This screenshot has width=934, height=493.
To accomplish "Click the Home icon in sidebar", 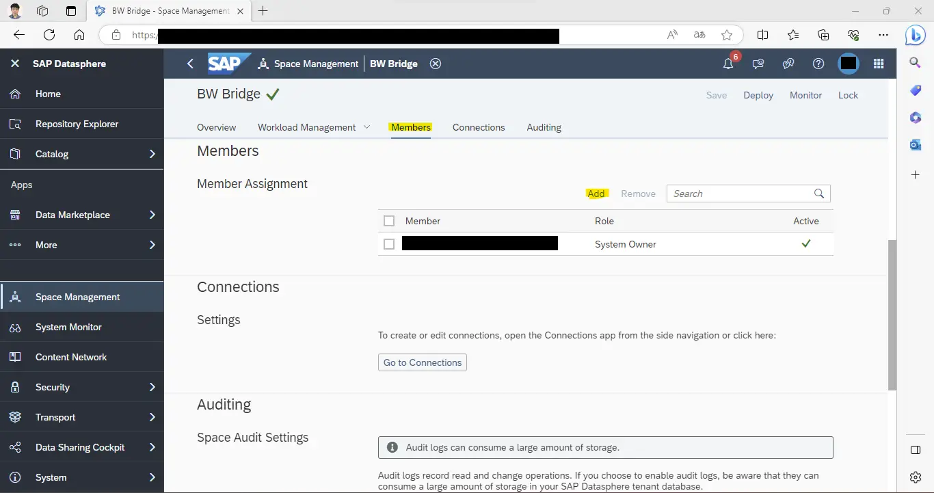I will [x=15, y=94].
